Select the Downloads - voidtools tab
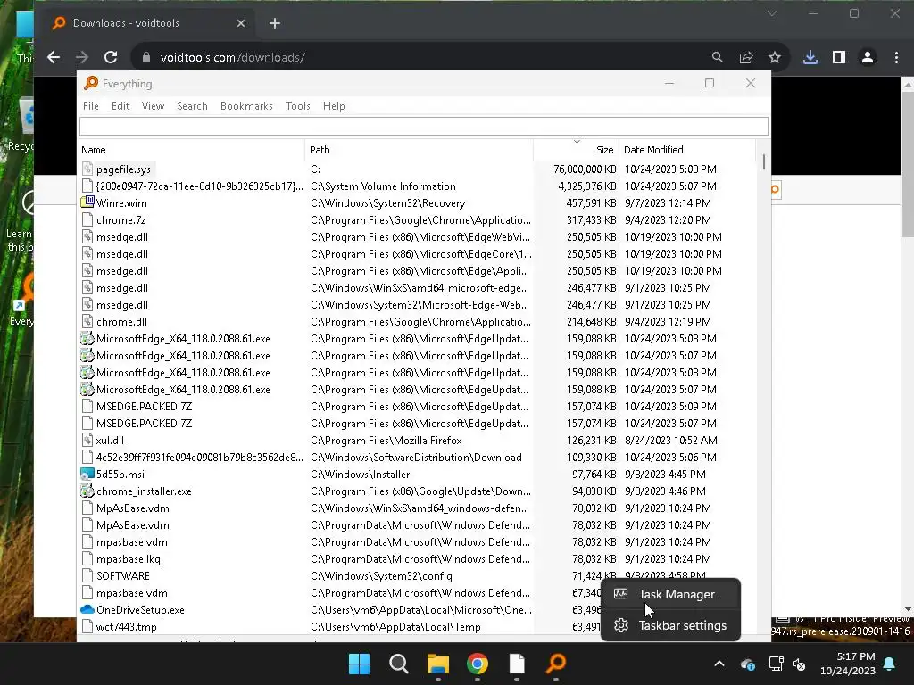Image resolution: width=914 pixels, height=685 pixels. pyautogui.click(x=147, y=23)
